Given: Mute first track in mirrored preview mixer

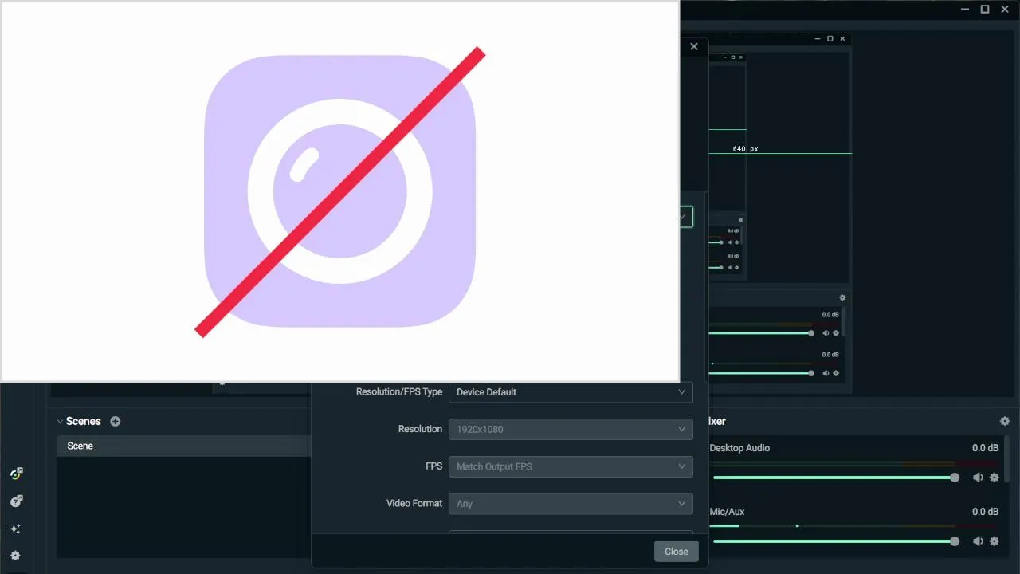Looking at the screenshot, I should (x=826, y=333).
